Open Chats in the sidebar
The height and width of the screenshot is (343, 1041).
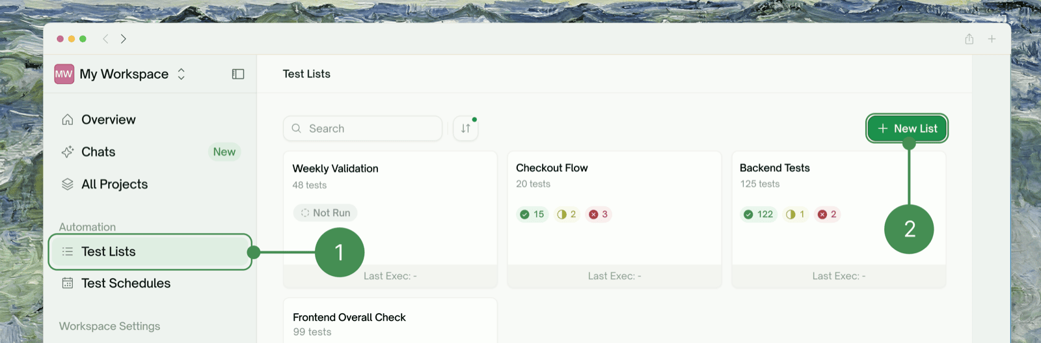click(x=150, y=152)
